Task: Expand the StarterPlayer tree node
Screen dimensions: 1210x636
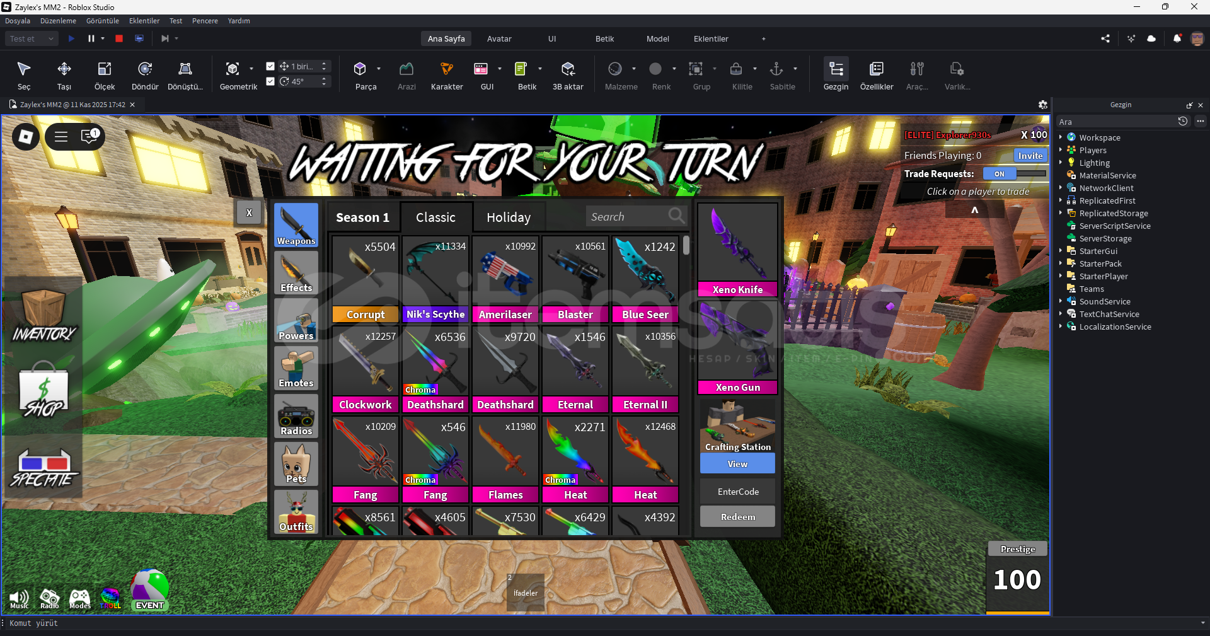Action: pos(1061,275)
